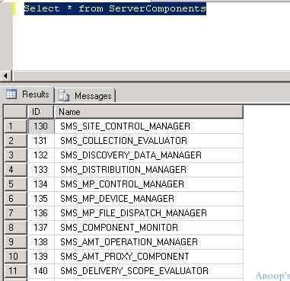Click ID cell 137
This screenshot has width=290, height=281.
tap(41, 228)
